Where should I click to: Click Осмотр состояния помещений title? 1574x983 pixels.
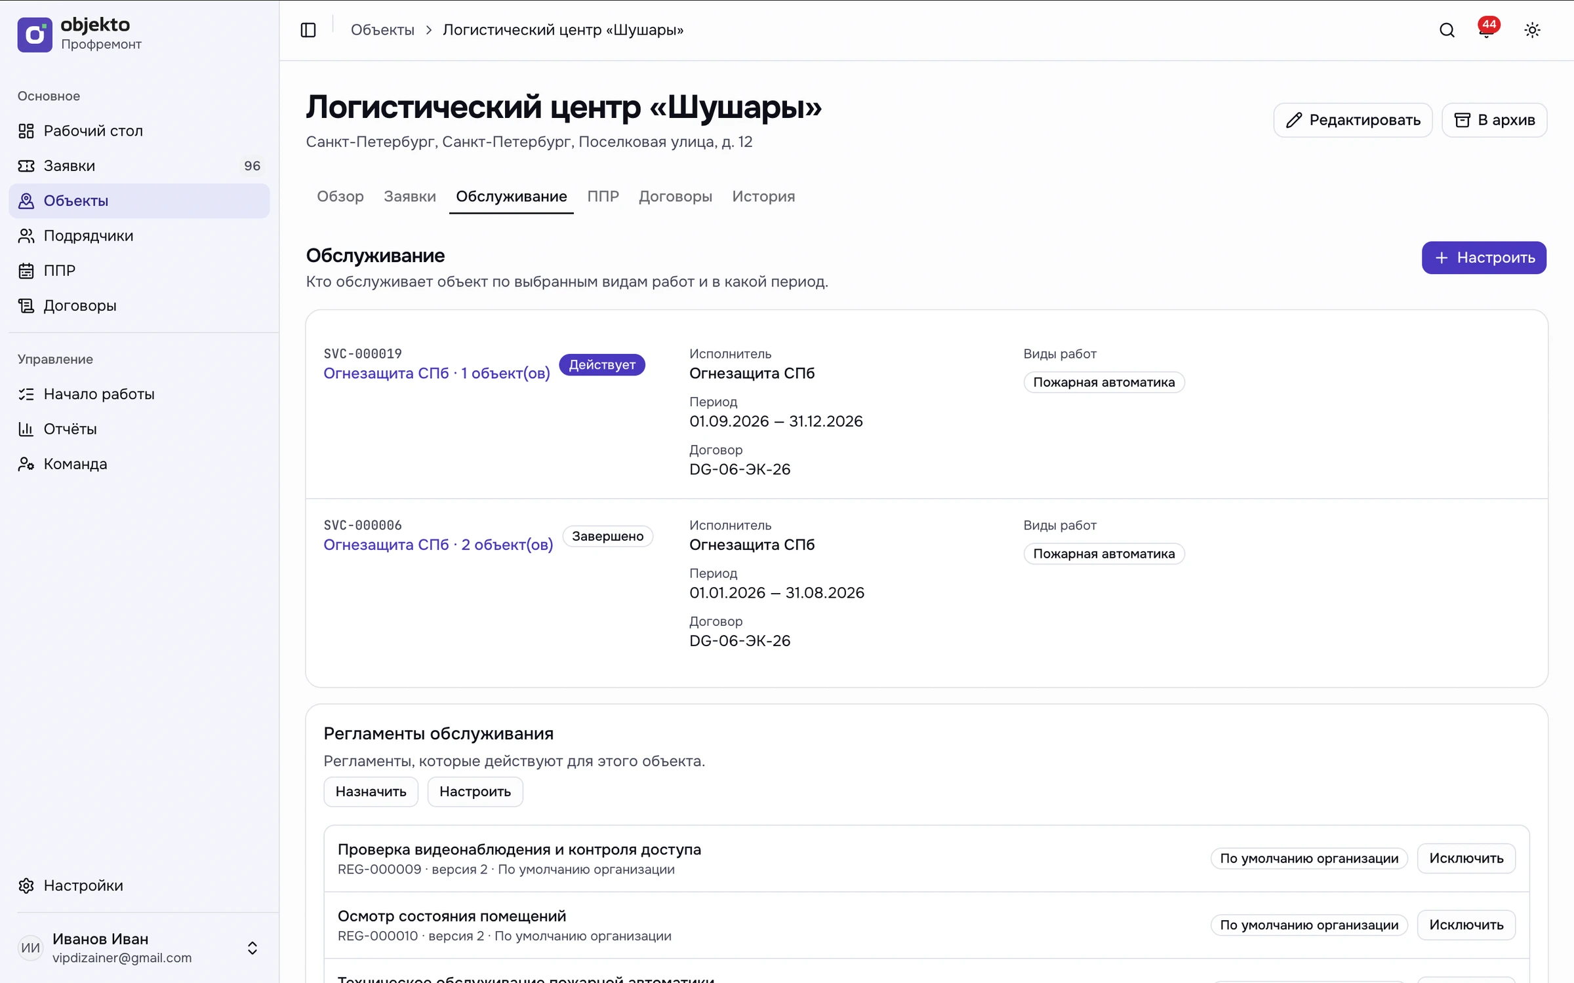451,916
